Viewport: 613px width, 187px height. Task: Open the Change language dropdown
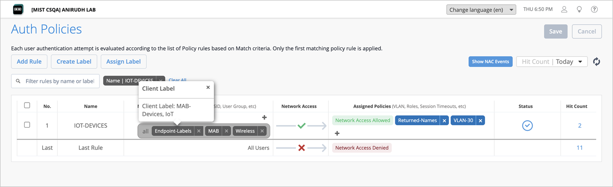tap(481, 10)
